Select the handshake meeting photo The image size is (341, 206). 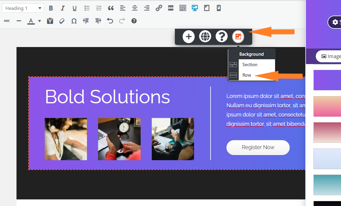(x=173, y=139)
